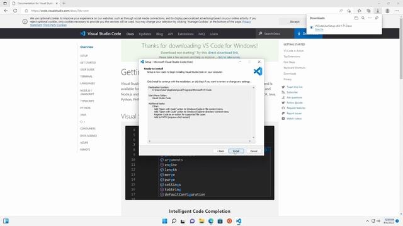Open the FAQ menu item

click(x=201, y=34)
